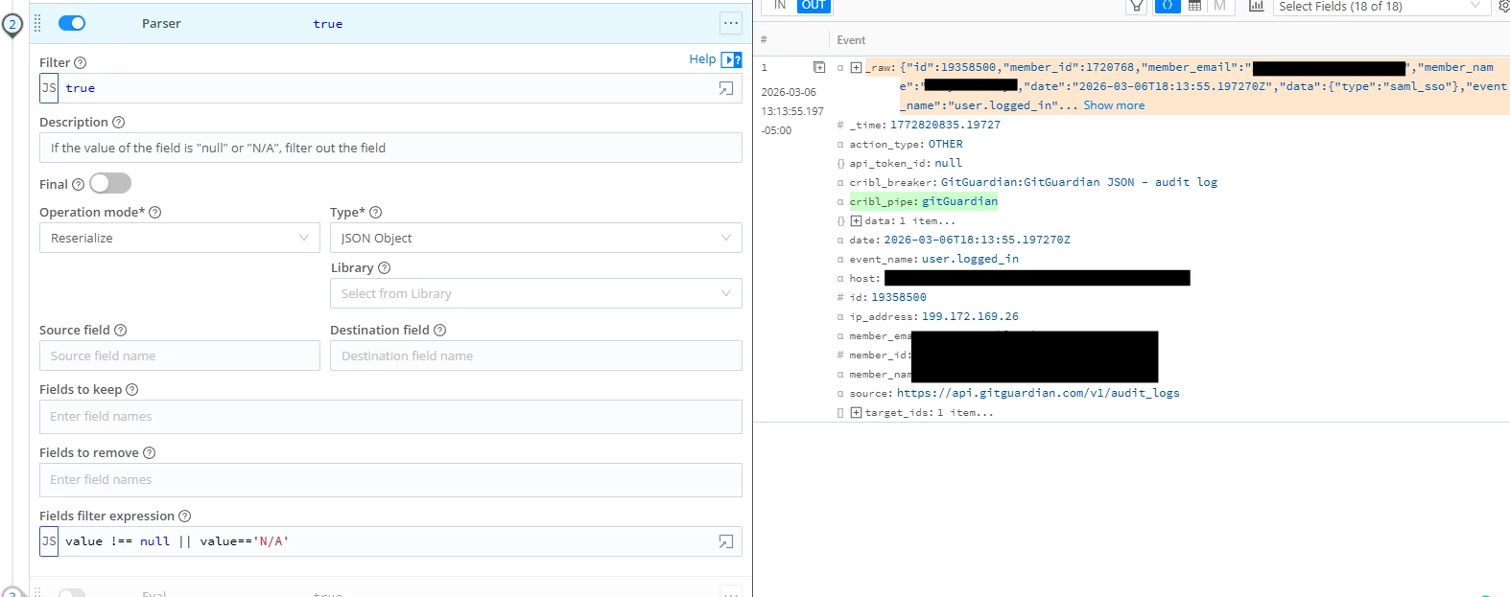The image size is (1510, 597).
Task: Click the ip_address 199.172.169.26 value
Action: pos(970,316)
